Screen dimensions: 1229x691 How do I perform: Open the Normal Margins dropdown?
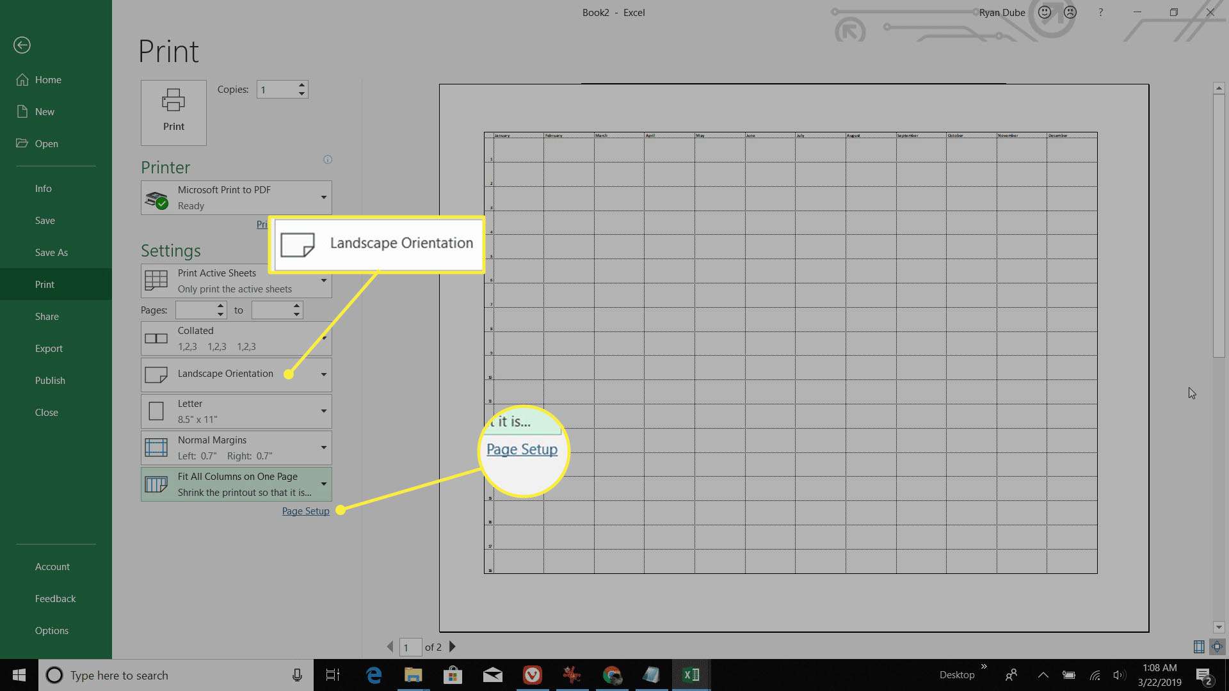point(236,447)
